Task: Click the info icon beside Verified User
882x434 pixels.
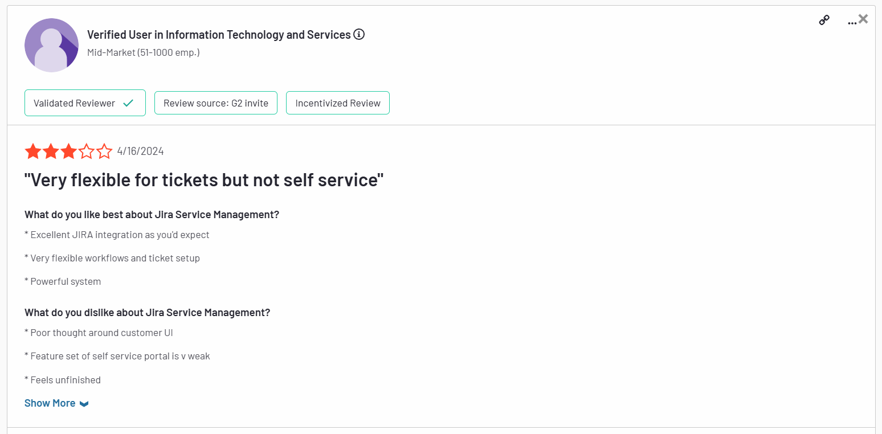Action: pos(359,35)
